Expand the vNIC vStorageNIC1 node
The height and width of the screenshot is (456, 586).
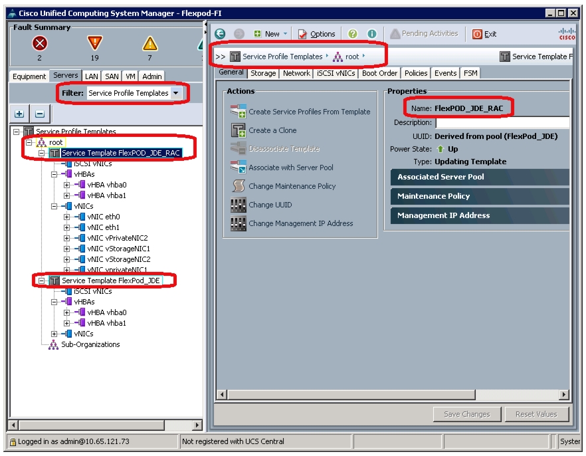(66, 249)
